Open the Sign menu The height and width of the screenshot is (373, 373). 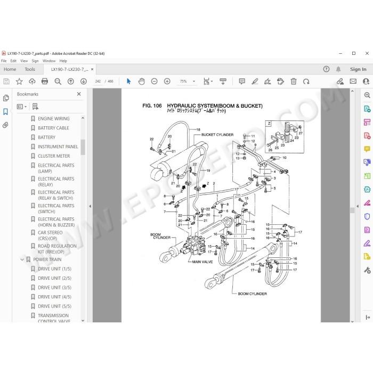[x=35, y=61]
